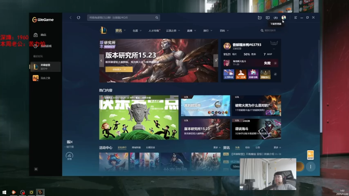Click the profile avatar of 香酥糯米鸭#63793
Screen dimensions: 349x196
click(227, 46)
